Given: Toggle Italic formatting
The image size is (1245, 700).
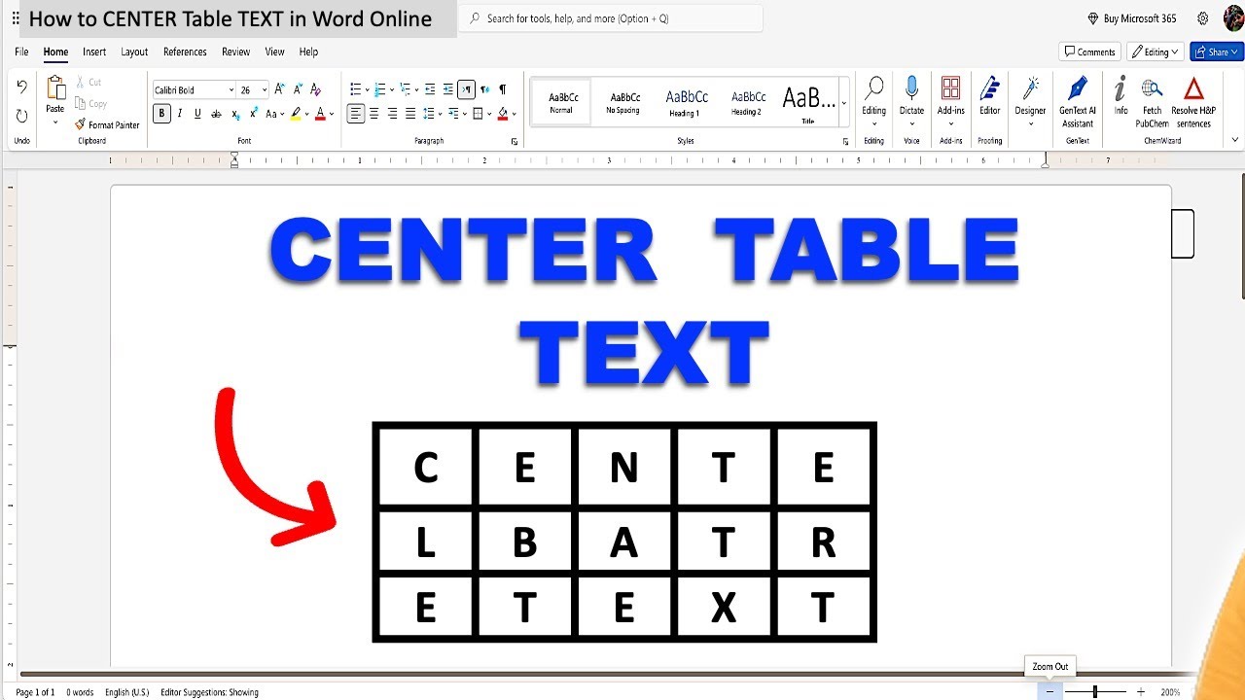Looking at the screenshot, I should pos(180,114).
